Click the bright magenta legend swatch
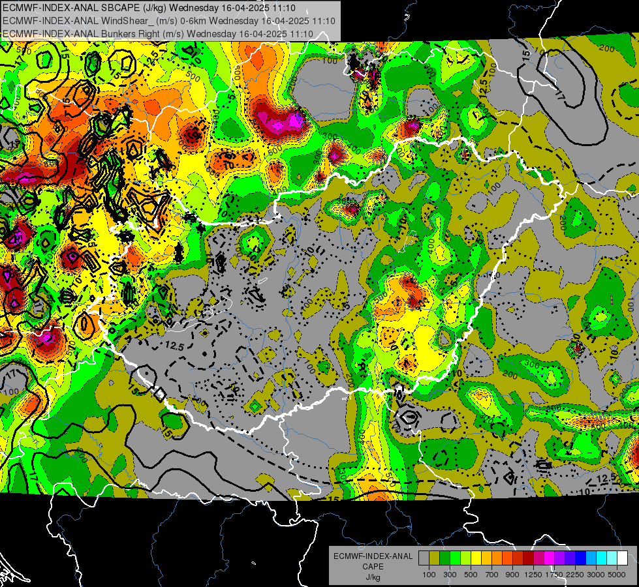639x587 pixels. click(550, 558)
